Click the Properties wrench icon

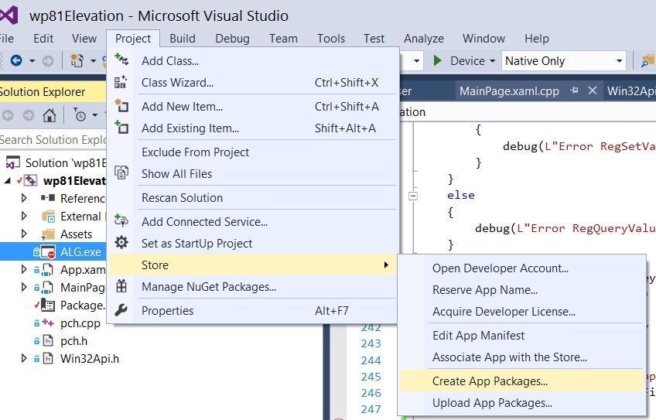point(121,309)
